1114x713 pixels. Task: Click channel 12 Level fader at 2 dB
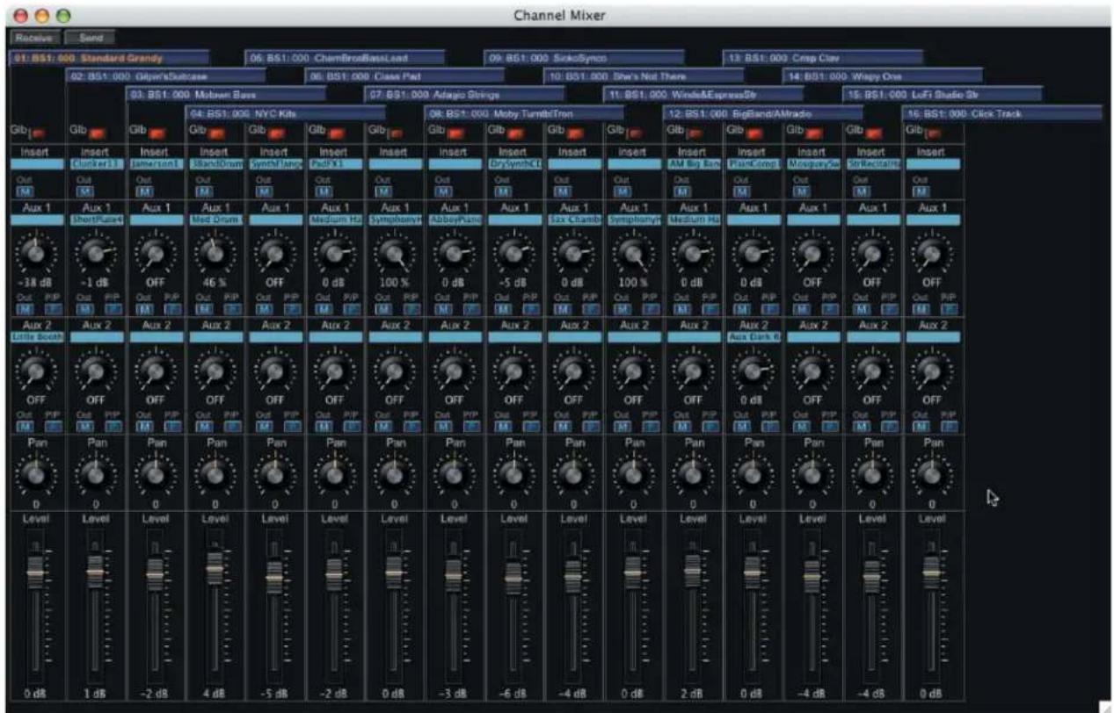click(x=693, y=571)
